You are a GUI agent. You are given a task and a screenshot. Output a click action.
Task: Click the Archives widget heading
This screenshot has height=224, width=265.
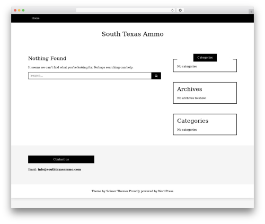tap(190, 89)
